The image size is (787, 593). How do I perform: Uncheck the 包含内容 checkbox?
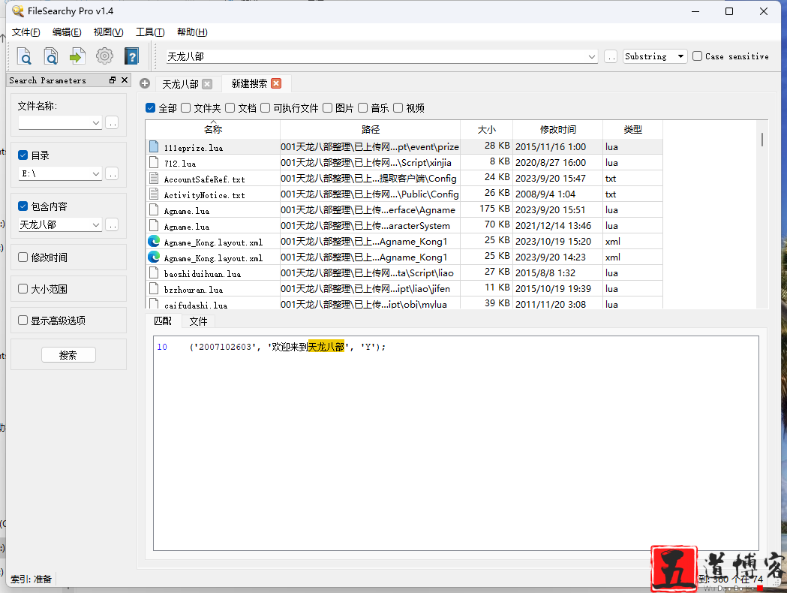tap(23, 206)
